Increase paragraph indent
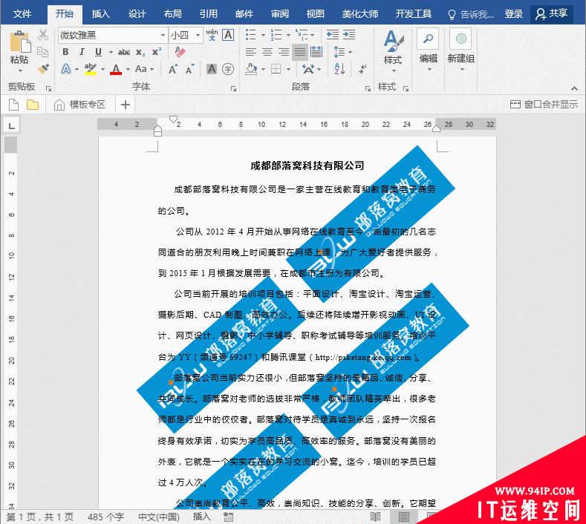This screenshot has width=586, height=524. click(x=349, y=35)
